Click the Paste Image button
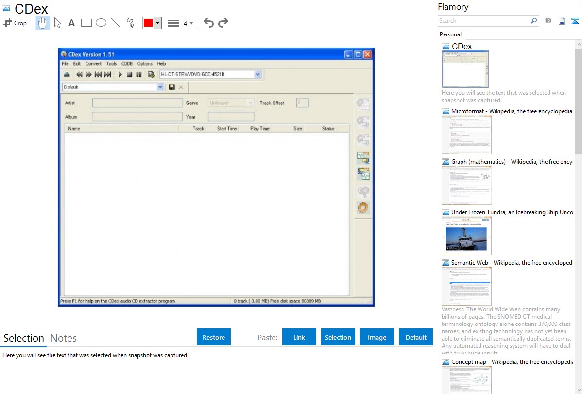 (377, 337)
